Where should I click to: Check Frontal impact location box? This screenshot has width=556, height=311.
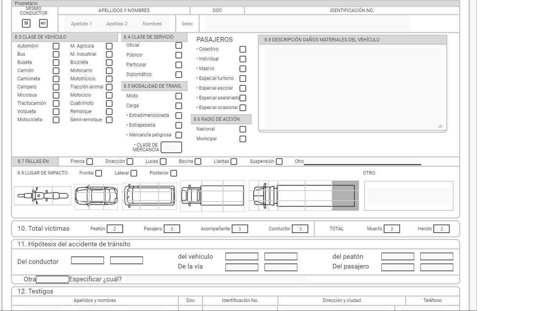tap(98, 173)
